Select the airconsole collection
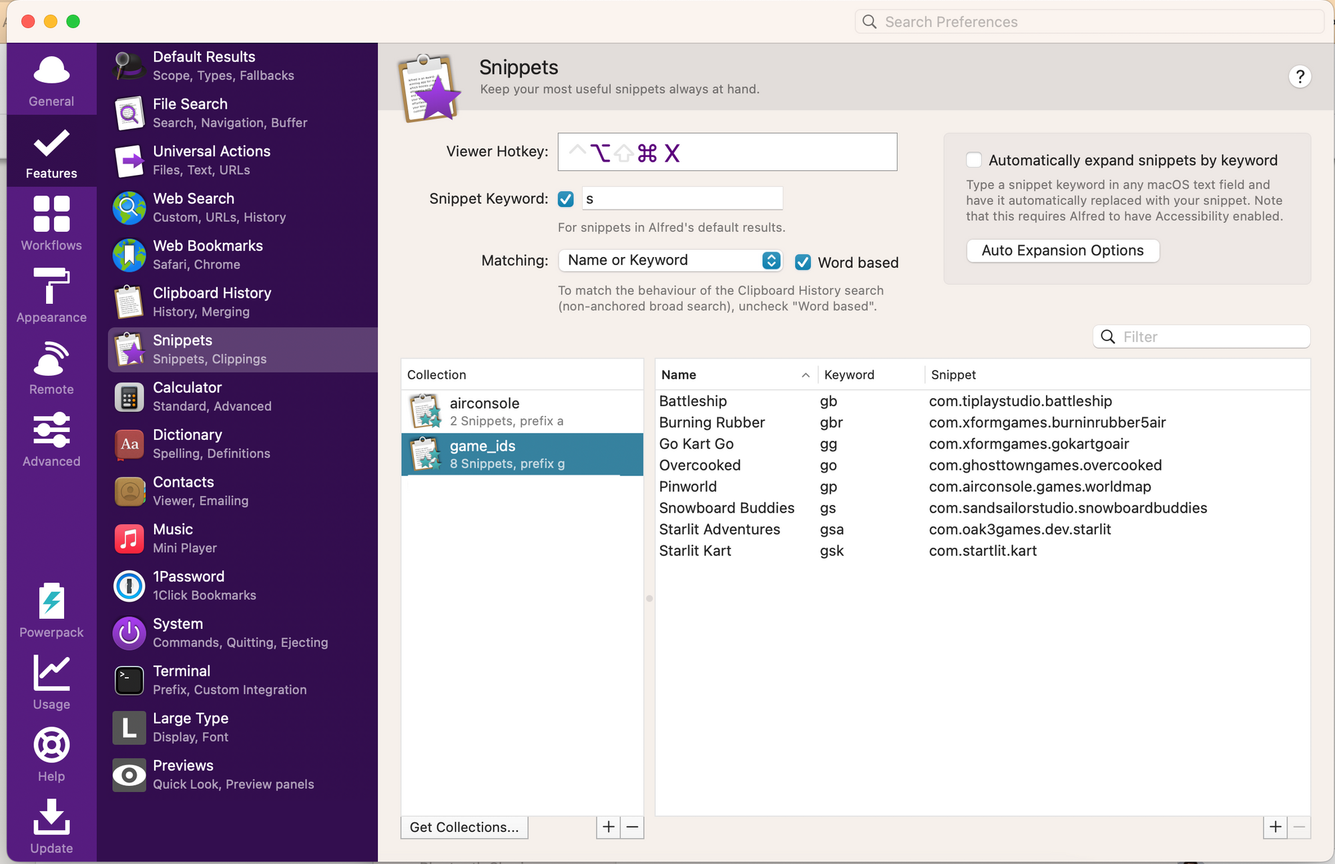 pos(522,411)
